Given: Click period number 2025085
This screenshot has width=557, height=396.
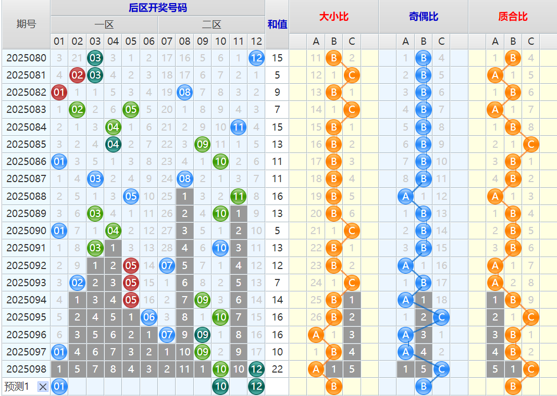Looking at the screenshot, I should click(x=26, y=145).
